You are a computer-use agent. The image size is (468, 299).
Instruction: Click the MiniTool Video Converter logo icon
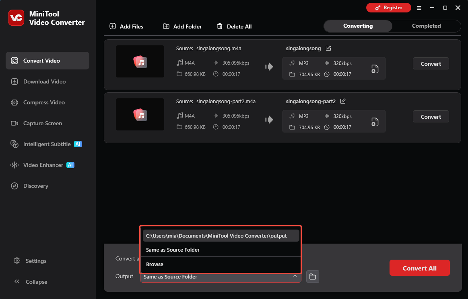pos(16,18)
